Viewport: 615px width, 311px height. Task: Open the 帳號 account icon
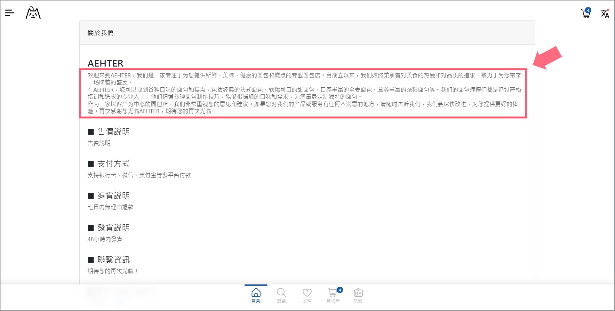pos(358,295)
